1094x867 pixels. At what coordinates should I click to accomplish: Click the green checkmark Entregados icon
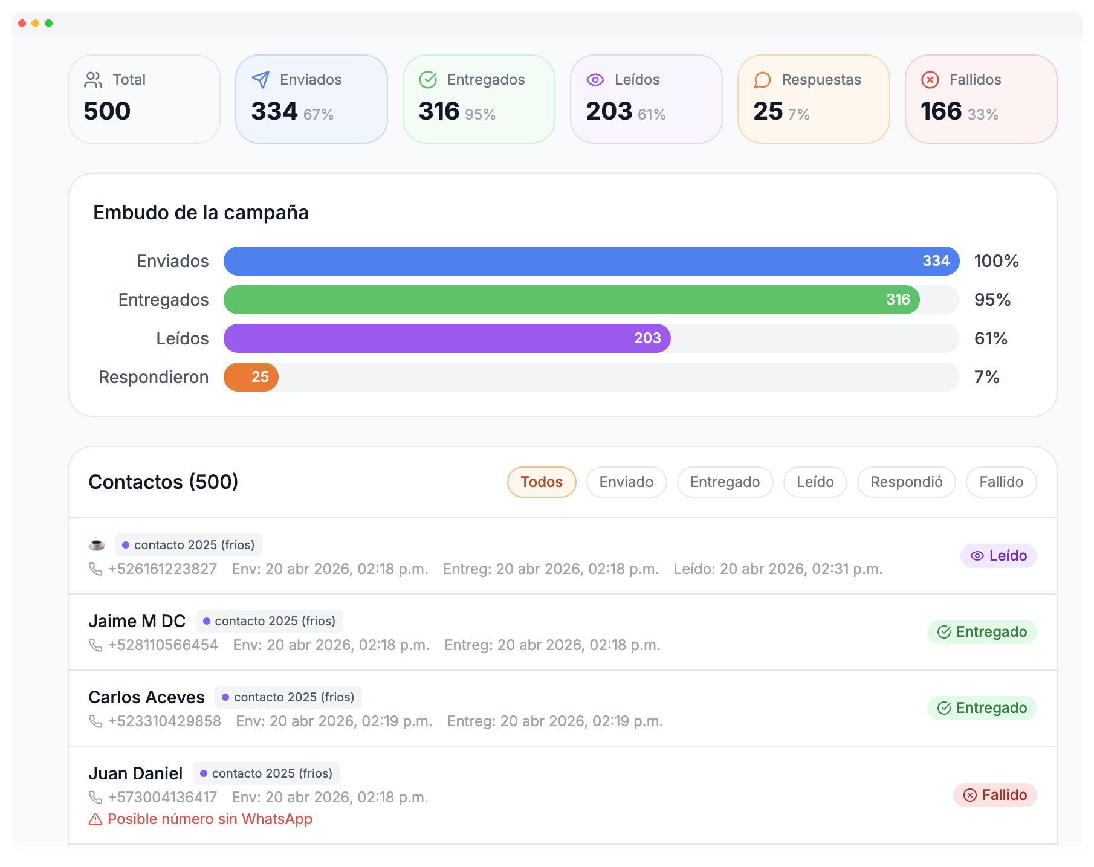(428, 80)
